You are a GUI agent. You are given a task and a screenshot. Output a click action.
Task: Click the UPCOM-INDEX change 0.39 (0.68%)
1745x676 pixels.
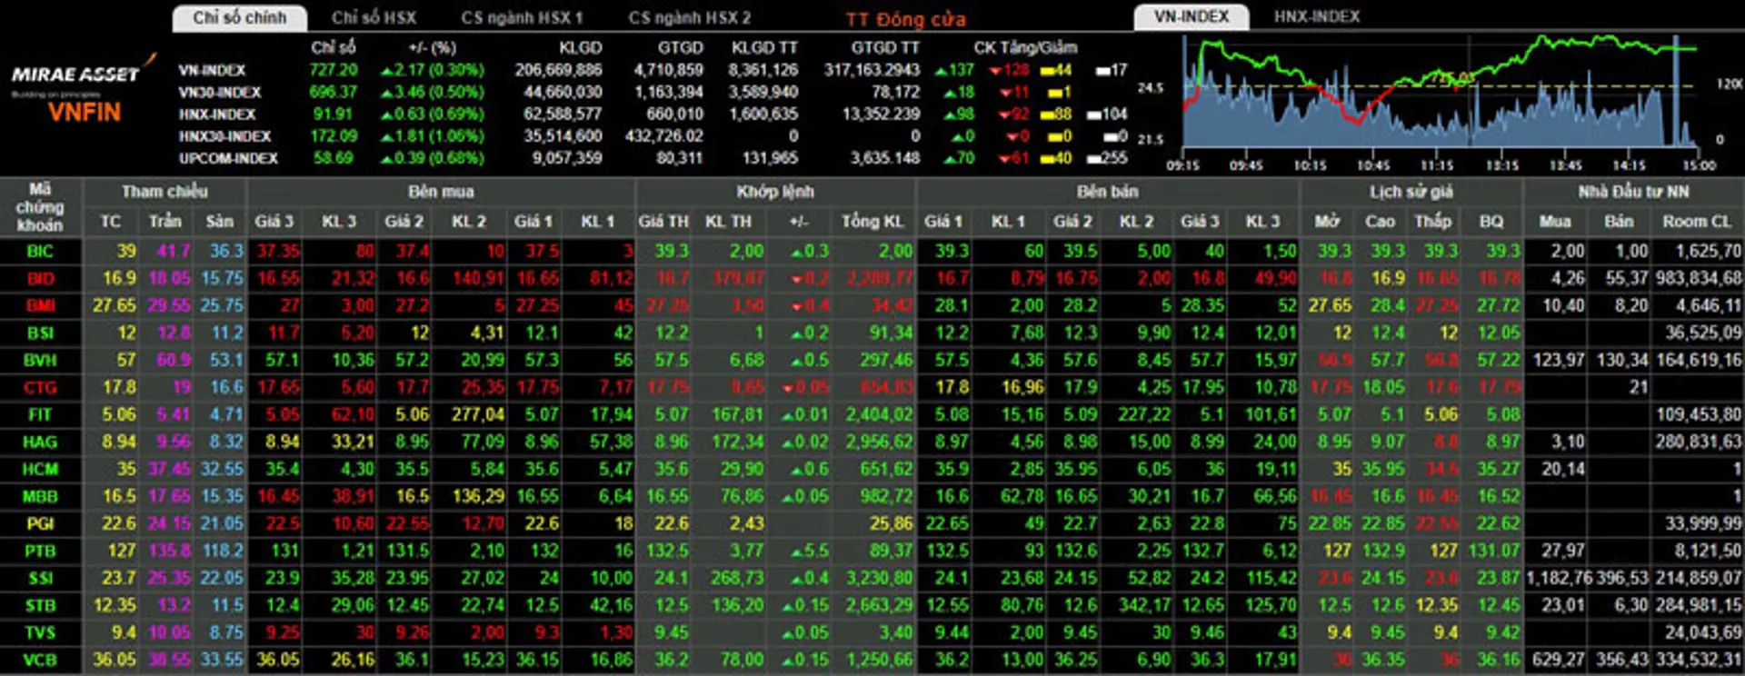pos(433,158)
